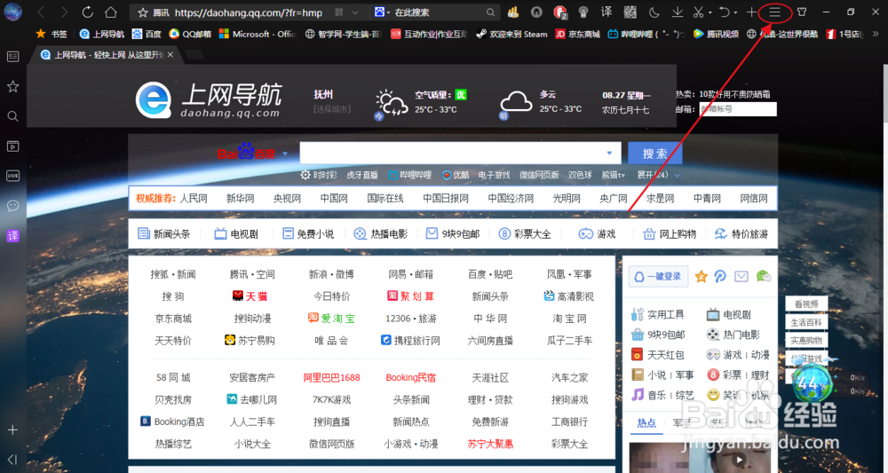Open the 阿里巴巴1688 link

coord(332,377)
